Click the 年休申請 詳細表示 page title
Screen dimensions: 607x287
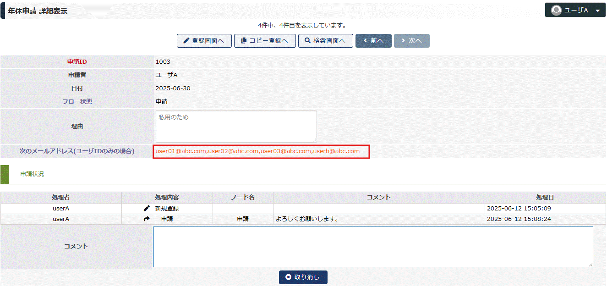tap(38, 11)
